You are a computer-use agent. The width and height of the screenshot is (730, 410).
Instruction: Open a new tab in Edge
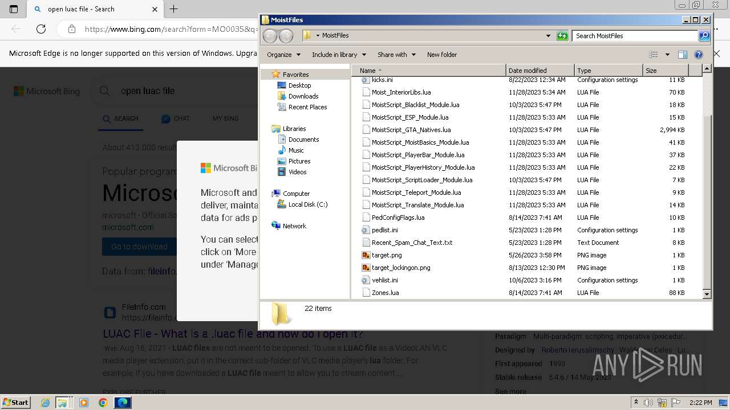click(x=173, y=9)
